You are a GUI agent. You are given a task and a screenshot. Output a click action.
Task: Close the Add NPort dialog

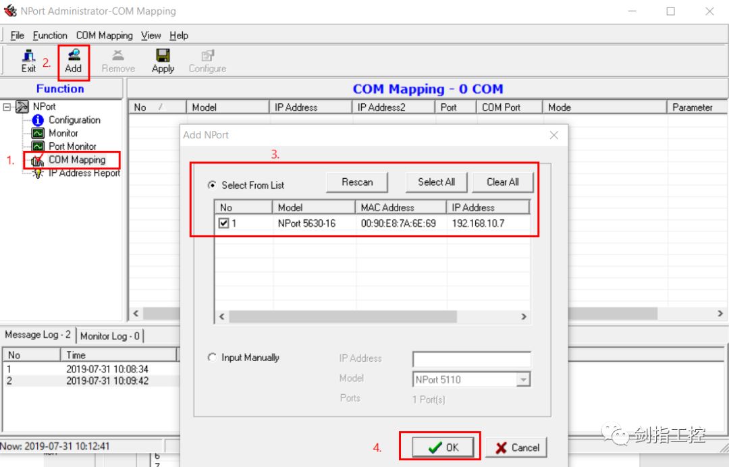pos(553,135)
